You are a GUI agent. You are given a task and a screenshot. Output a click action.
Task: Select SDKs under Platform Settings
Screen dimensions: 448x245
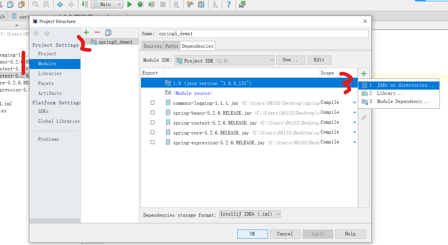[x=43, y=111]
